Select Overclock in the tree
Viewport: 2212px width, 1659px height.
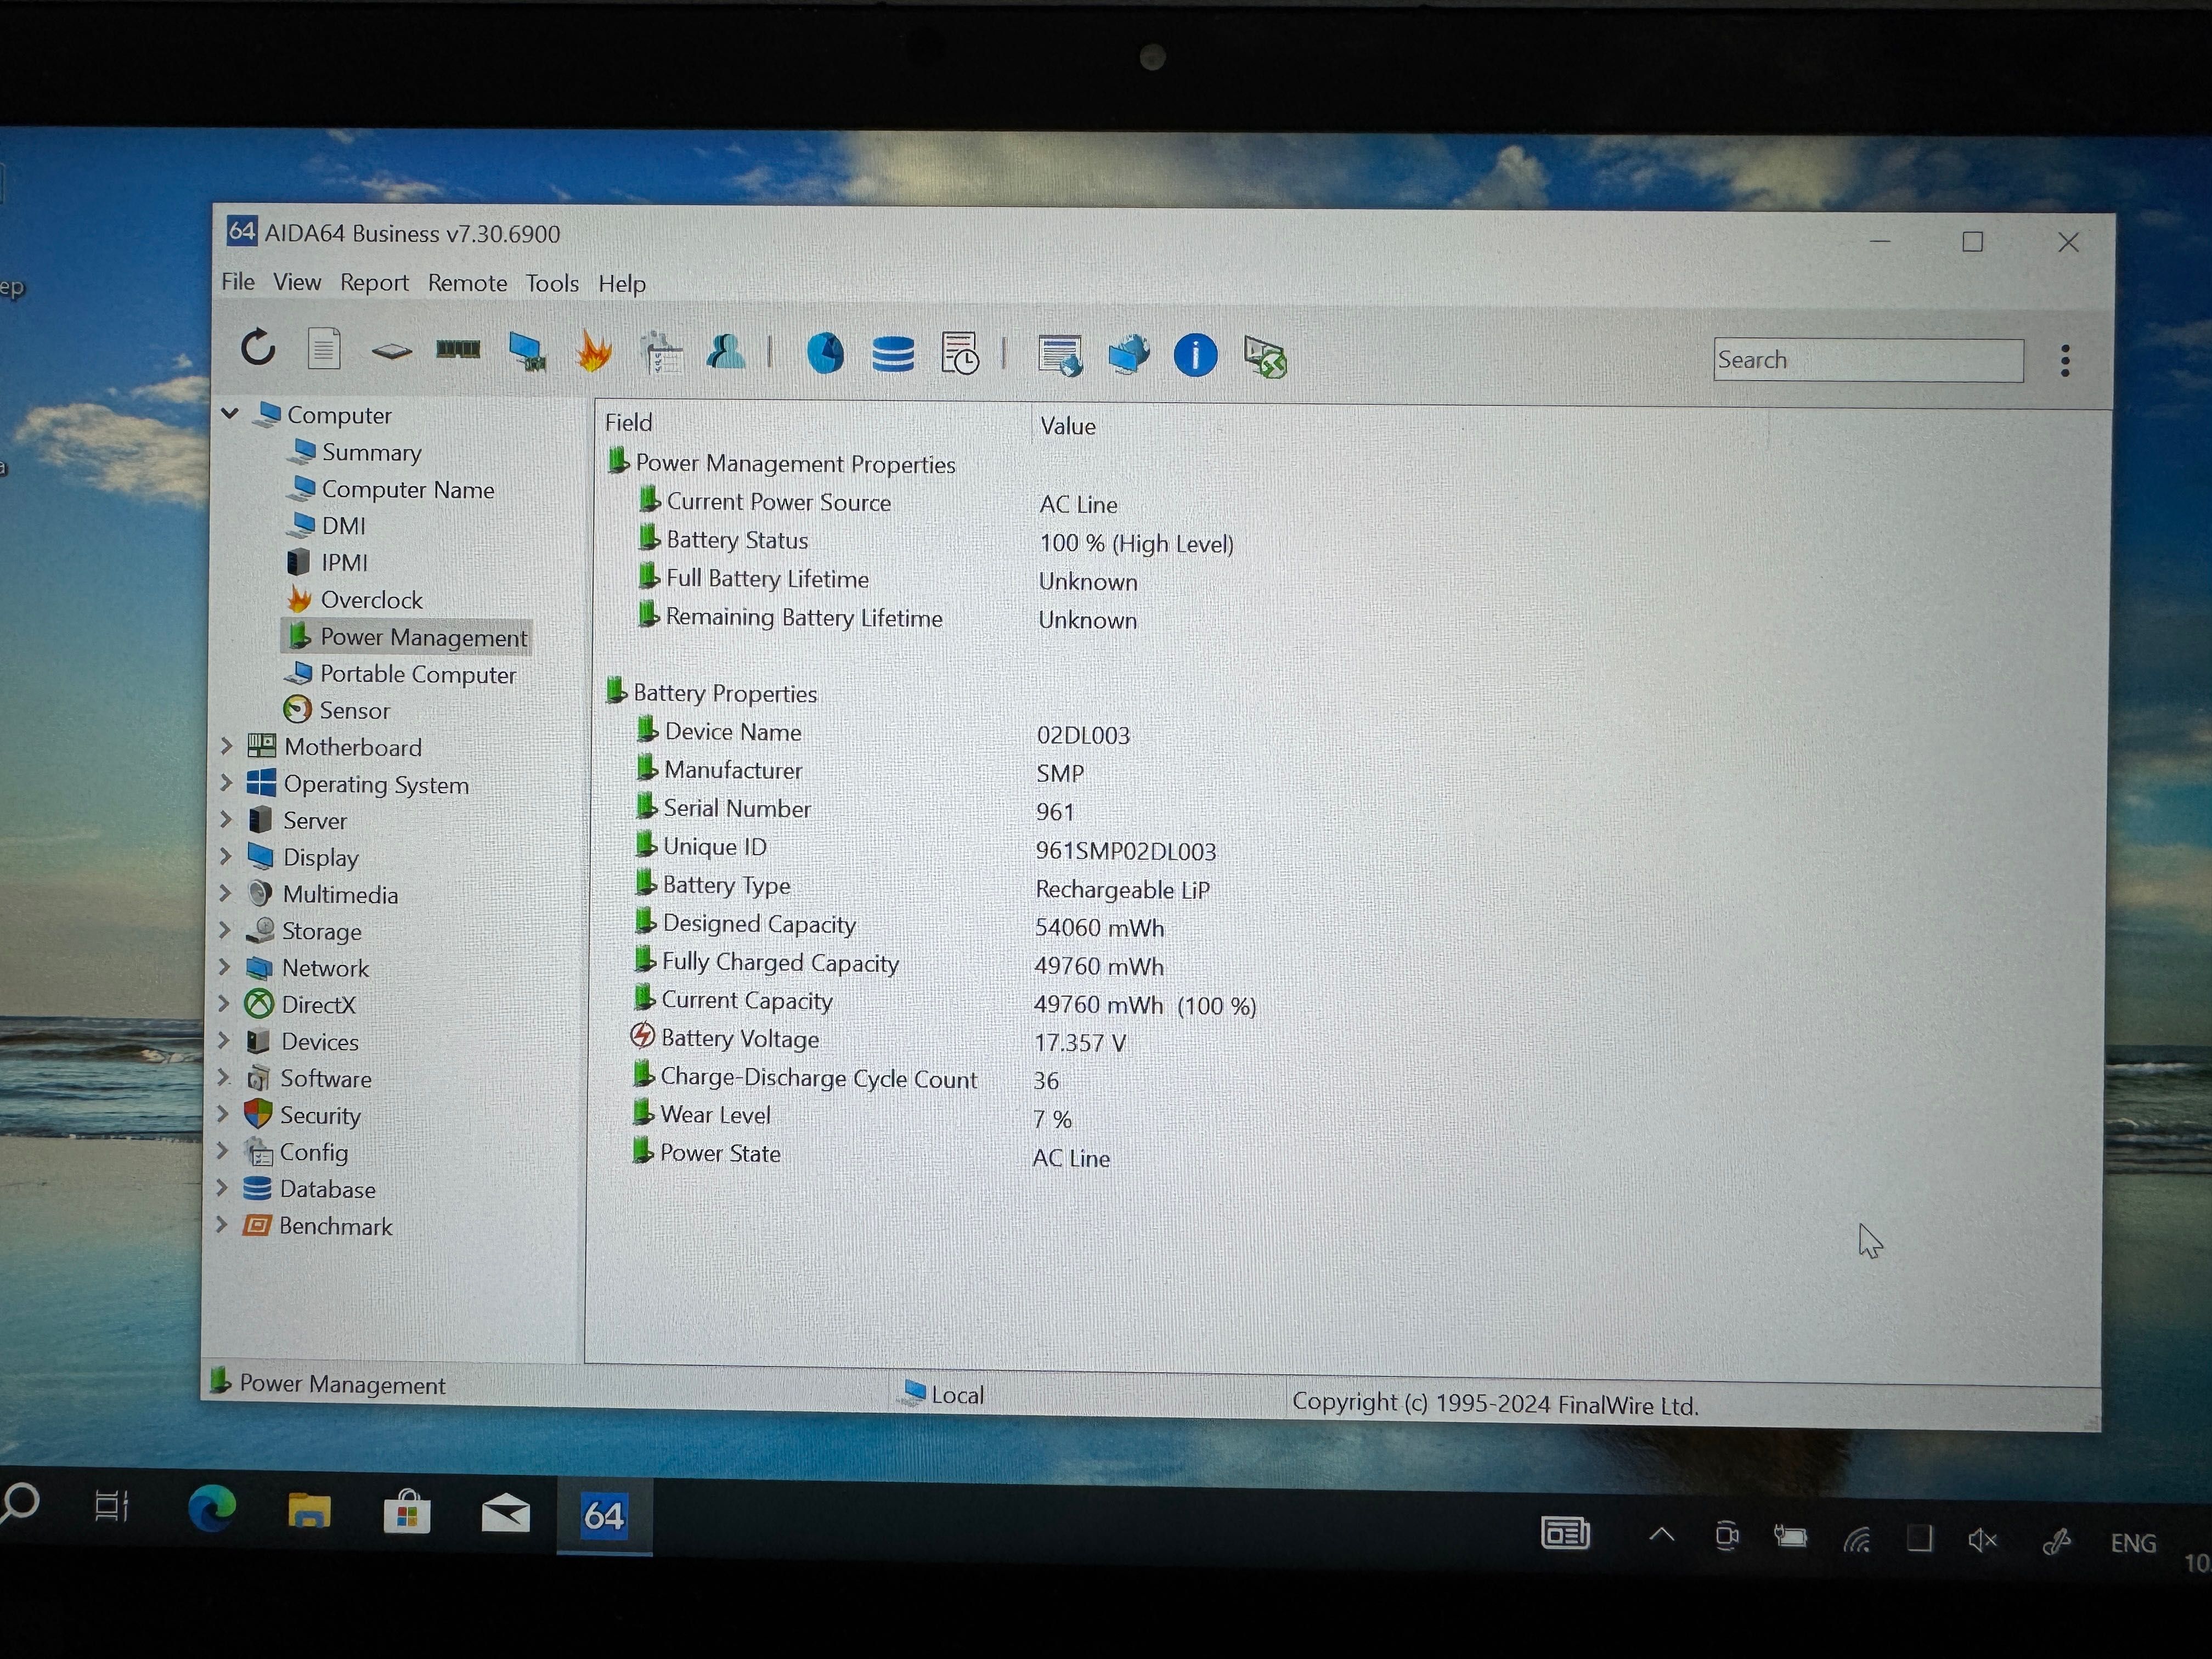(x=371, y=600)
